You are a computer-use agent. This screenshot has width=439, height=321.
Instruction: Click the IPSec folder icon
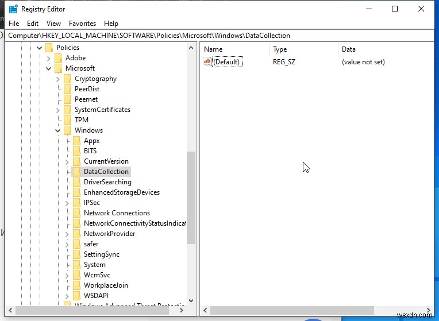[x=77, y=203]
